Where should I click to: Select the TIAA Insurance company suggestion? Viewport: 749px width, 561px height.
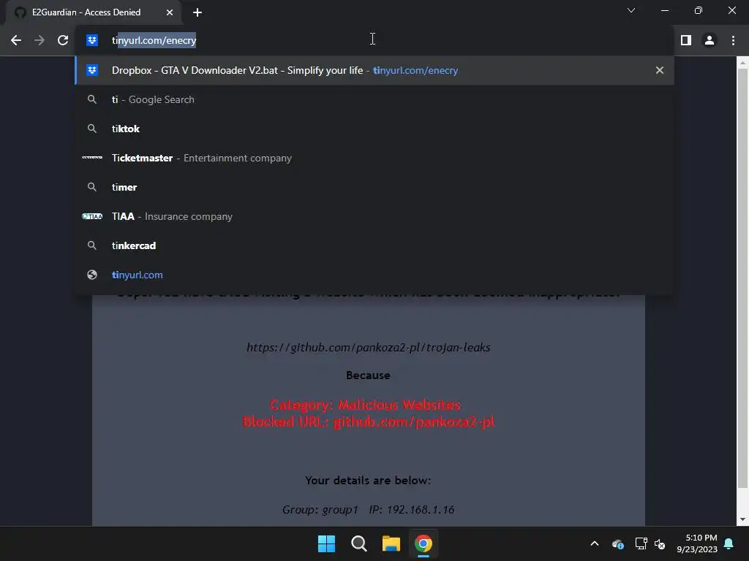pos(374,216)
